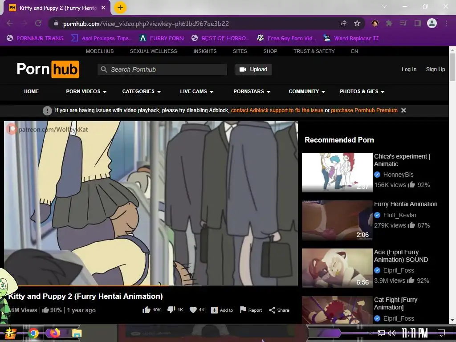Open the tab search chevron in title bar

pyautogui.click(x=384, y=6)
